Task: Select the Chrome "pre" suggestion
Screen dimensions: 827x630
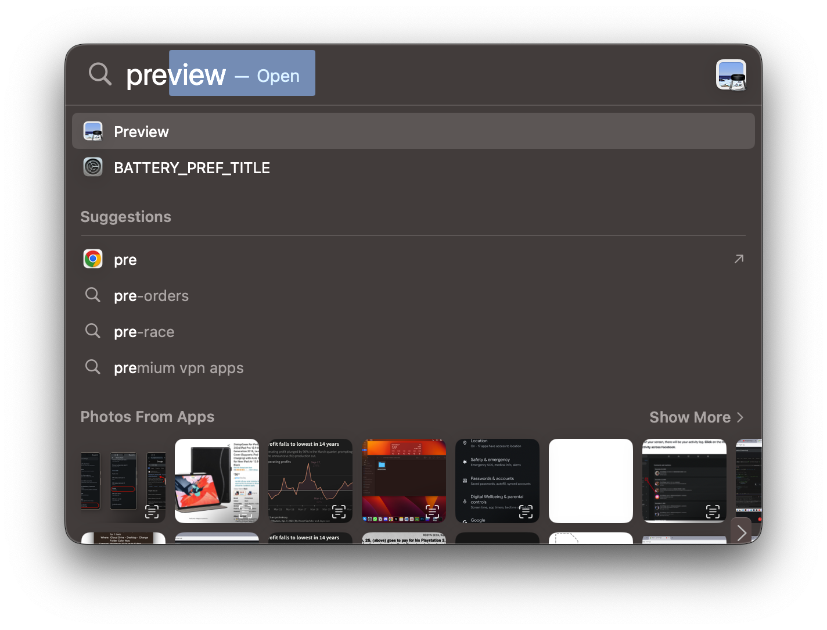Action: pos(413,259)
